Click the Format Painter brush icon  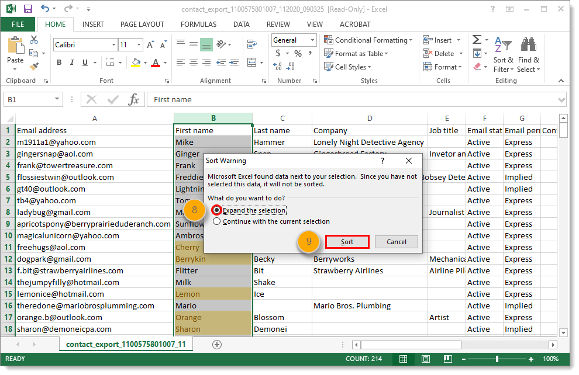tap(34, 67)
